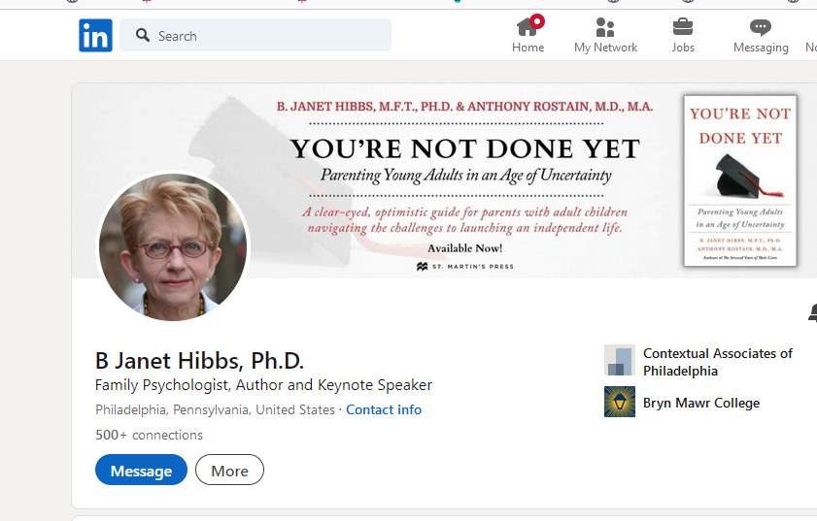Click the book banner cover image
This screenshot has height=521, width=817.
pyautogui.click(x=740, y=180)
